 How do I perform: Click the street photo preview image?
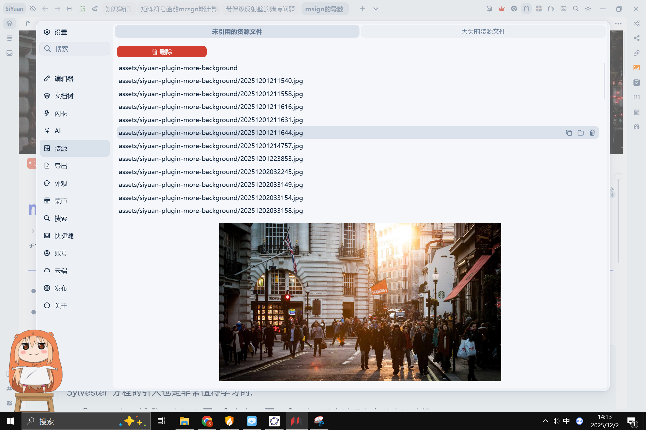(x=360, y=302)
